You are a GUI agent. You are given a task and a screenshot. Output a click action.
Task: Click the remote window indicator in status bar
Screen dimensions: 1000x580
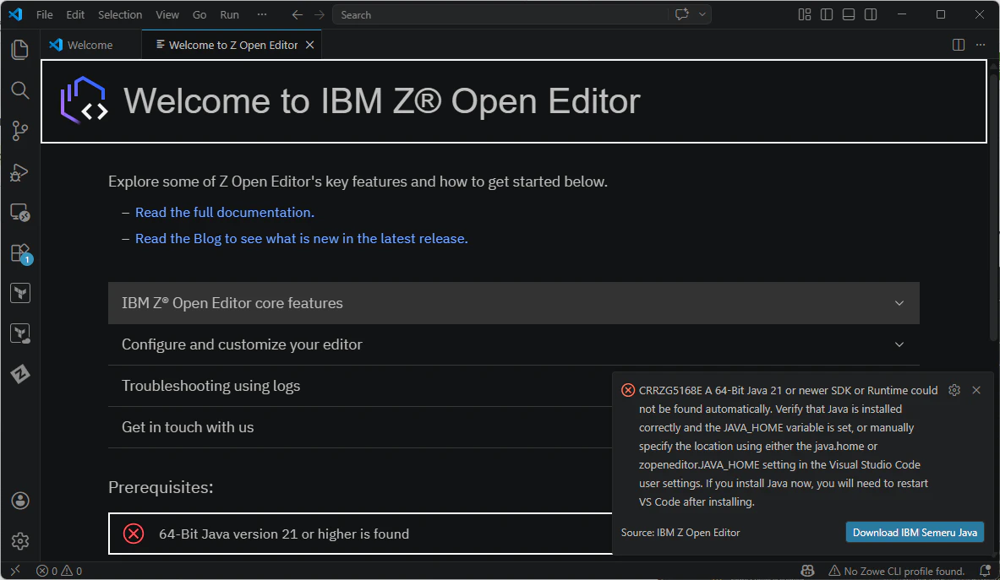[x=15, y=571]
